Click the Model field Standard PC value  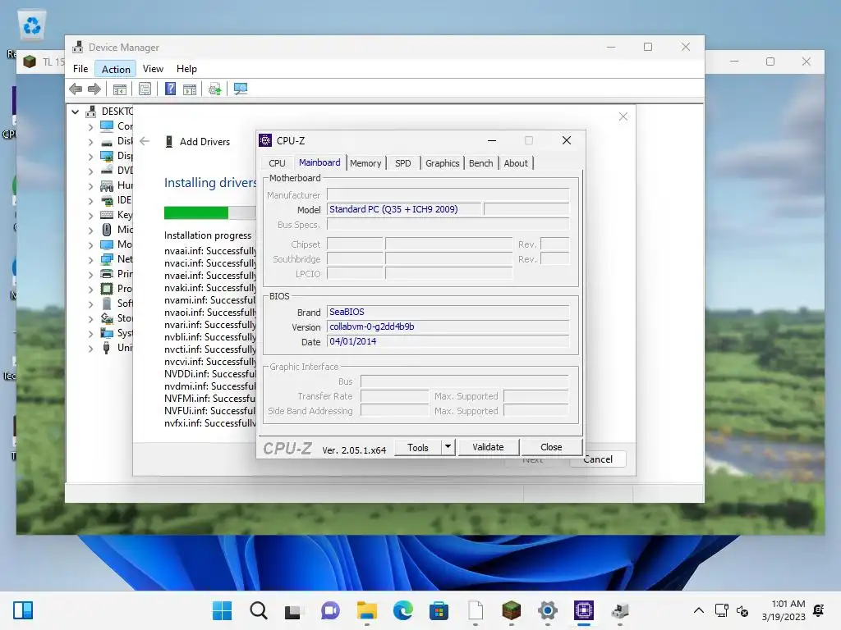click(403, 209)
